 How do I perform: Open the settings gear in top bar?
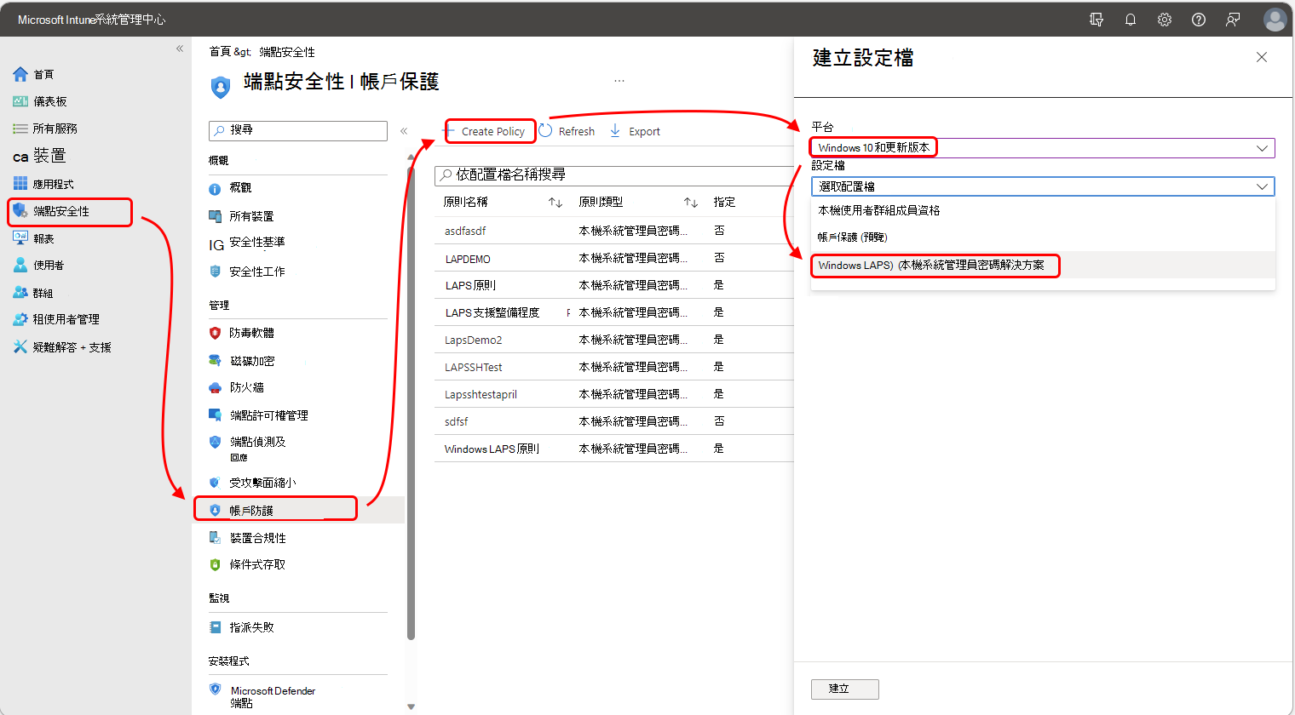tap(1165, 20)
